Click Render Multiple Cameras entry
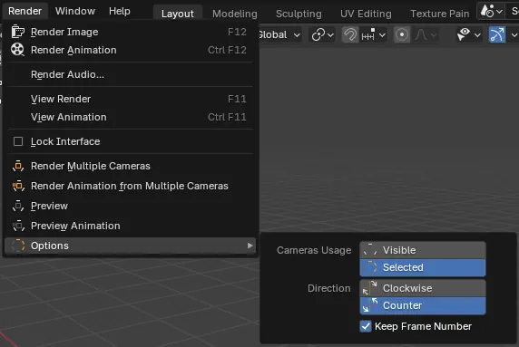 pyautogui.click(x=130, y=166)
